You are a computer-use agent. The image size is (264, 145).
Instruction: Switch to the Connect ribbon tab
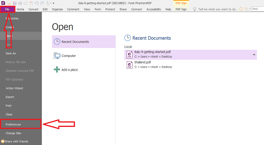click(x=137, y=9)
